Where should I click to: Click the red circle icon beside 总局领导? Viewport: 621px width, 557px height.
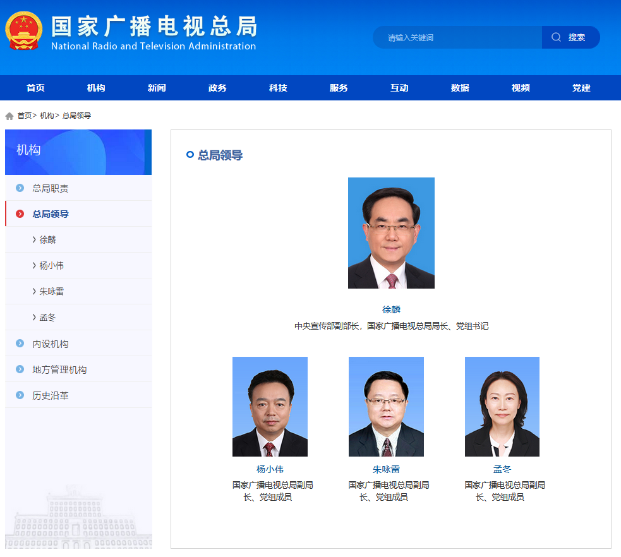[20, 214]
